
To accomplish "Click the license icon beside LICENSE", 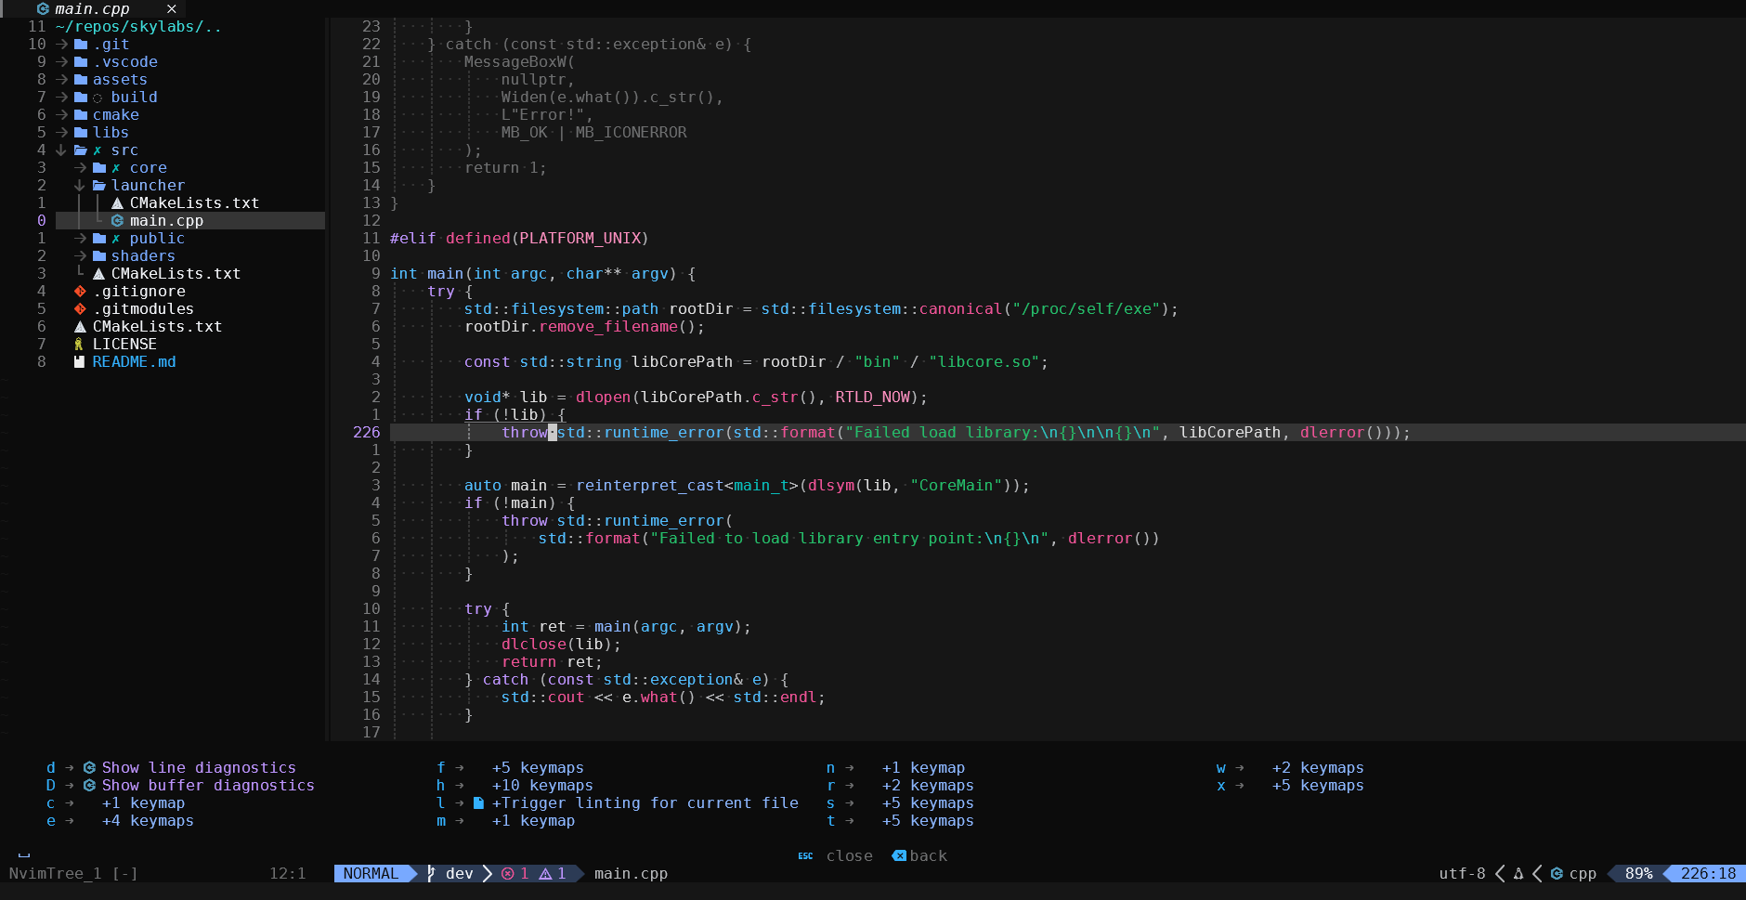I will [x=79, y=345].
